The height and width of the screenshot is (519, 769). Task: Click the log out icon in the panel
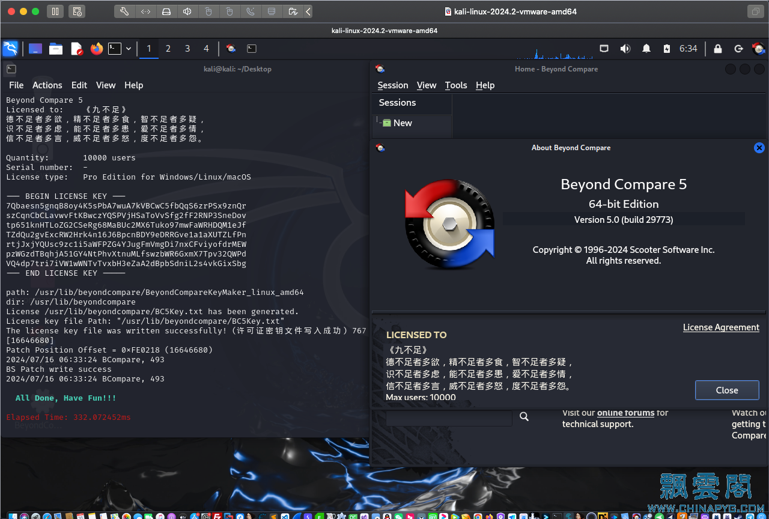[738, 49]
